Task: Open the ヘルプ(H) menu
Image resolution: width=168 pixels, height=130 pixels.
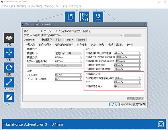Action: (x=75, y=6)
